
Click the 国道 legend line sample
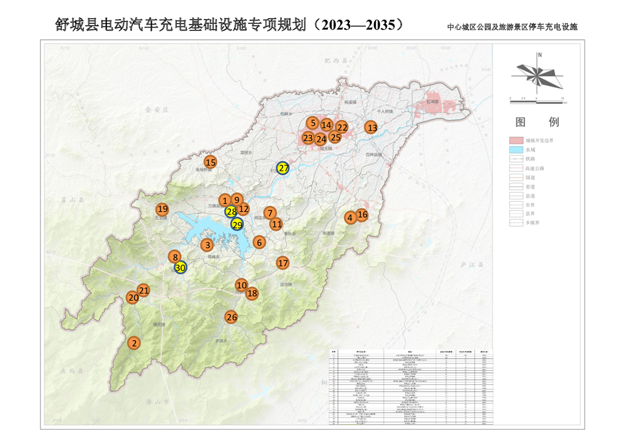click(x=516, y=177)
